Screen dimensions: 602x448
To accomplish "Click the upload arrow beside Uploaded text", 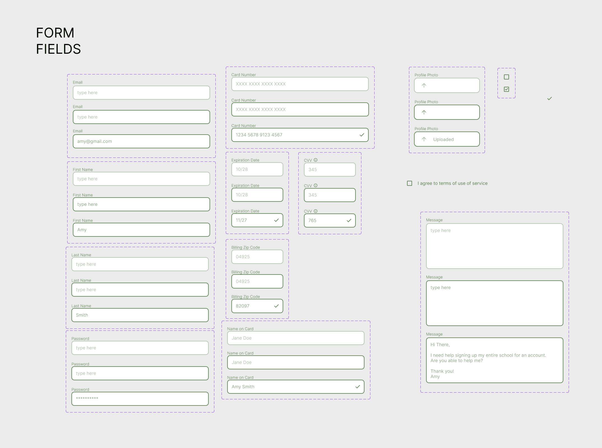I will pos(424,139).
